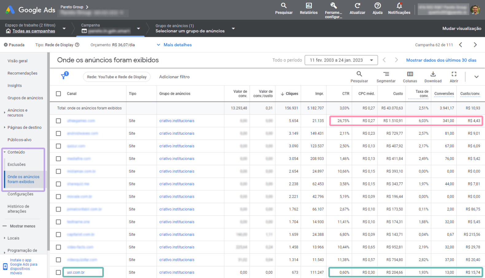The width and height of the screenshot is (485, 278).
Task: Open the Ajuda help icon
Action: [377, 6]
